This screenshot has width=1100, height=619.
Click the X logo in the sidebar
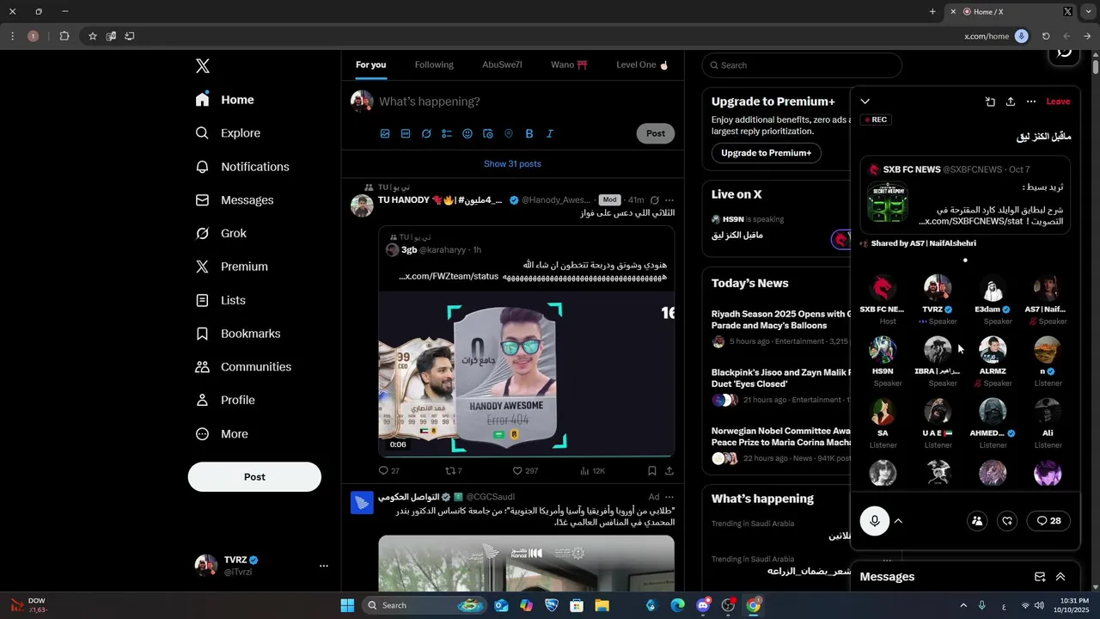coord(203,66)
